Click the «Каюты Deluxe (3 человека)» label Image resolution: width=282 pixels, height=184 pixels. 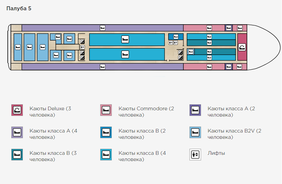(49, 112)
